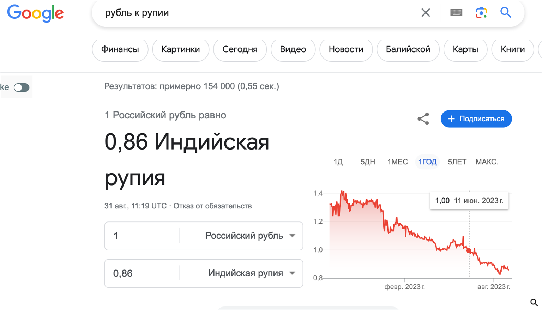This screenshot has width=542, height=310.
Task: Click the small magnifier icon at the bottom right
Action: click(534, 302)
